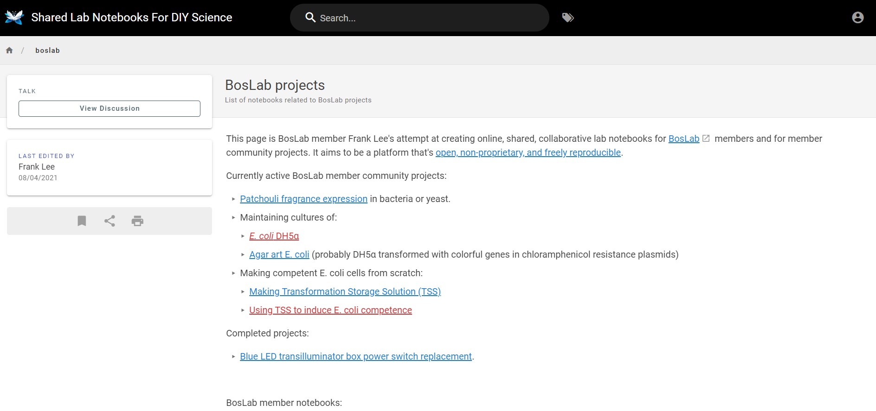Follow the Agar art E. coli link
The width and height of the screenshot is (876, 411).
pyautogui.click(x=279, y=254)
